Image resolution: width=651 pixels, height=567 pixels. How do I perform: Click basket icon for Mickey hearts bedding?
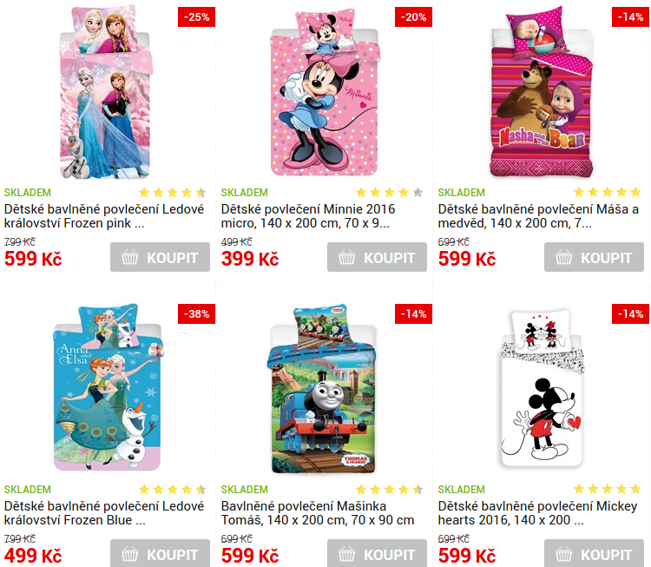click(x=564, y=554)
